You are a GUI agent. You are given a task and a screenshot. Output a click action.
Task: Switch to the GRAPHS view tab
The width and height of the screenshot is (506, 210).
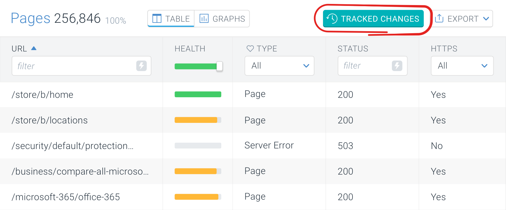point(222,19)
